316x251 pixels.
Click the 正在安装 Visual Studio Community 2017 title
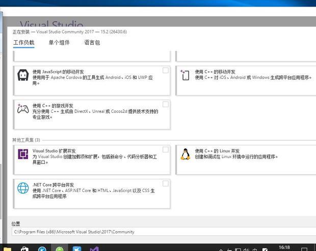coord(70,32)
